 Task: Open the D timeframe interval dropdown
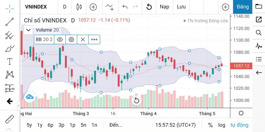(x=65, y=7)
